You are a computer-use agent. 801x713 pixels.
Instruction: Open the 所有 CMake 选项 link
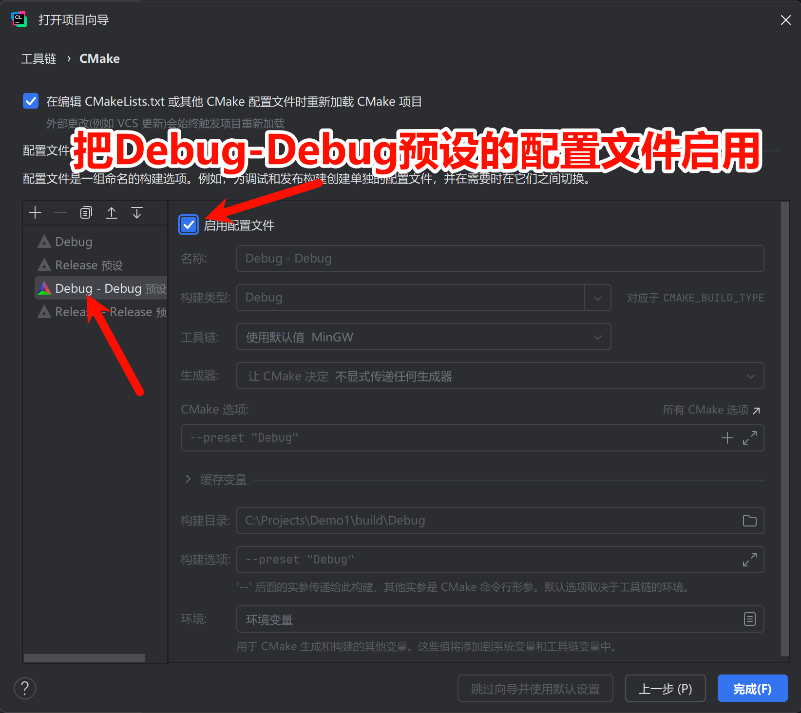[x=711, y=410]
